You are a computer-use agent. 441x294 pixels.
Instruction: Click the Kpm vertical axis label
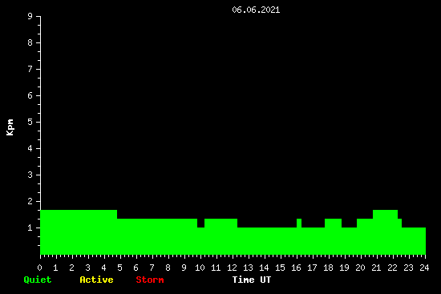pos(10,127)
